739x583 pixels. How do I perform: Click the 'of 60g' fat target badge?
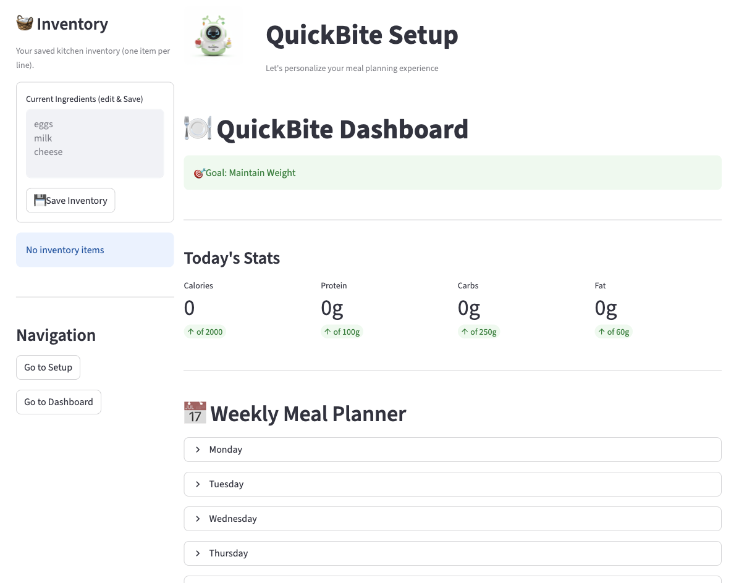[x=613, y=332]
